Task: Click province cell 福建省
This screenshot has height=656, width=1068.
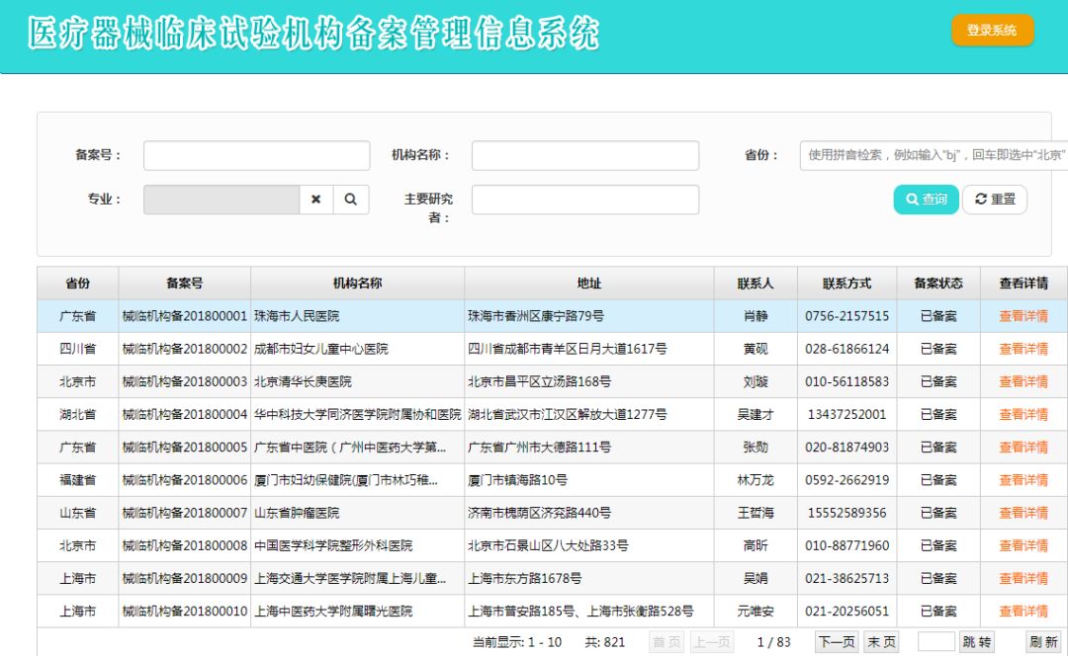Action: pyautogui.click(x=78, y=480)
